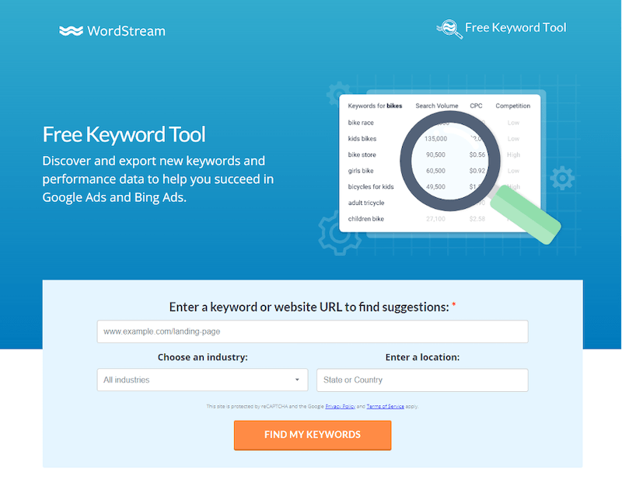Focus the keyword or website URL field
This screenshot has width=622, height=486.
(x=313, y=332)
